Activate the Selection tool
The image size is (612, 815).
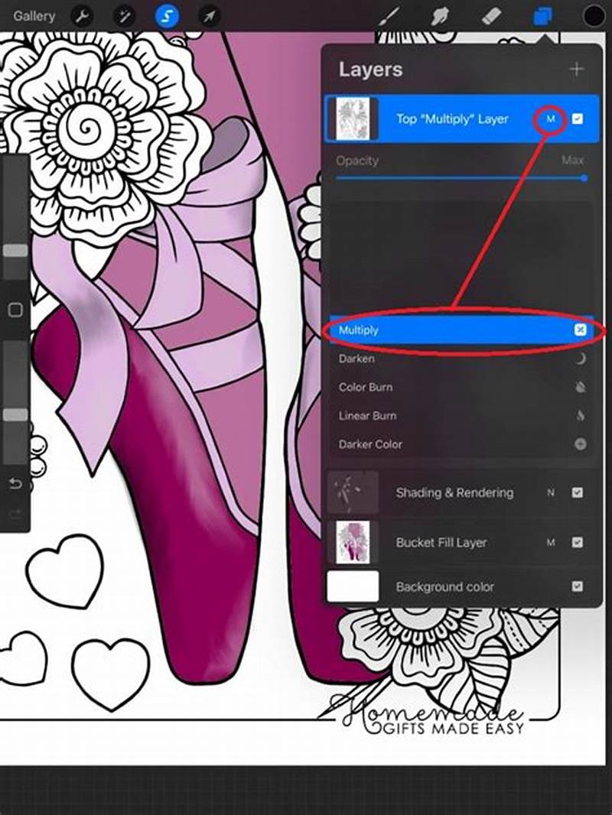point(165,16)
